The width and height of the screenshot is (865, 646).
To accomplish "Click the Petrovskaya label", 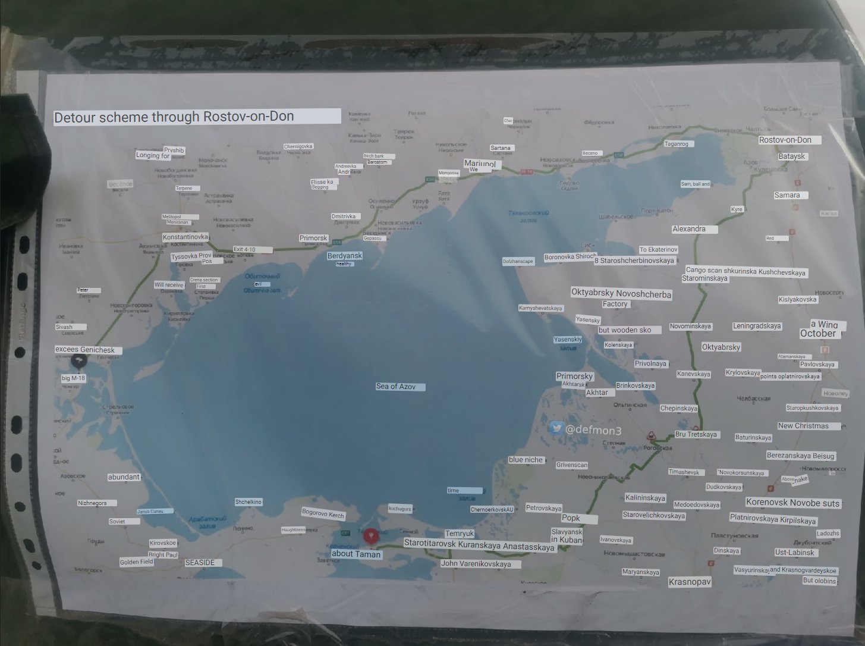I will click(543, 509).
